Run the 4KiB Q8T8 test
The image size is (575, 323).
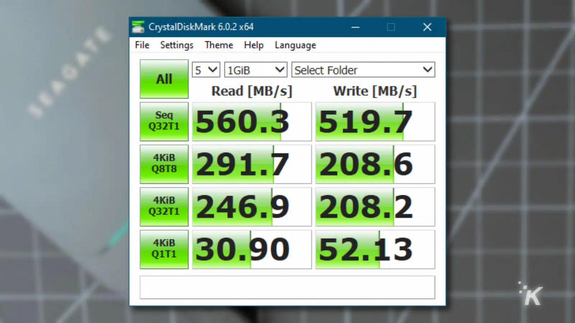[164, 164]
